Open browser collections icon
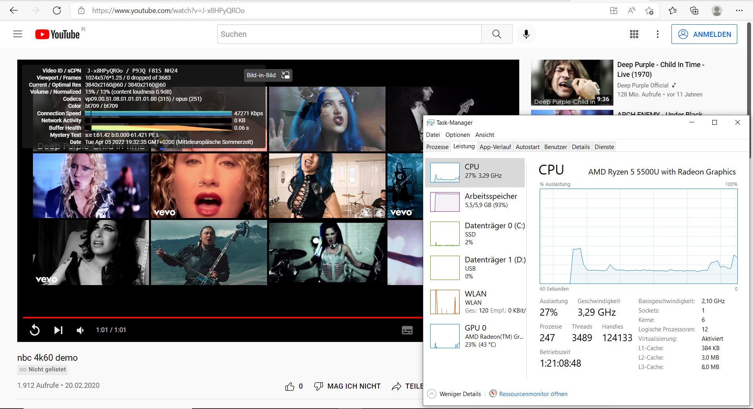 point(694,11)
